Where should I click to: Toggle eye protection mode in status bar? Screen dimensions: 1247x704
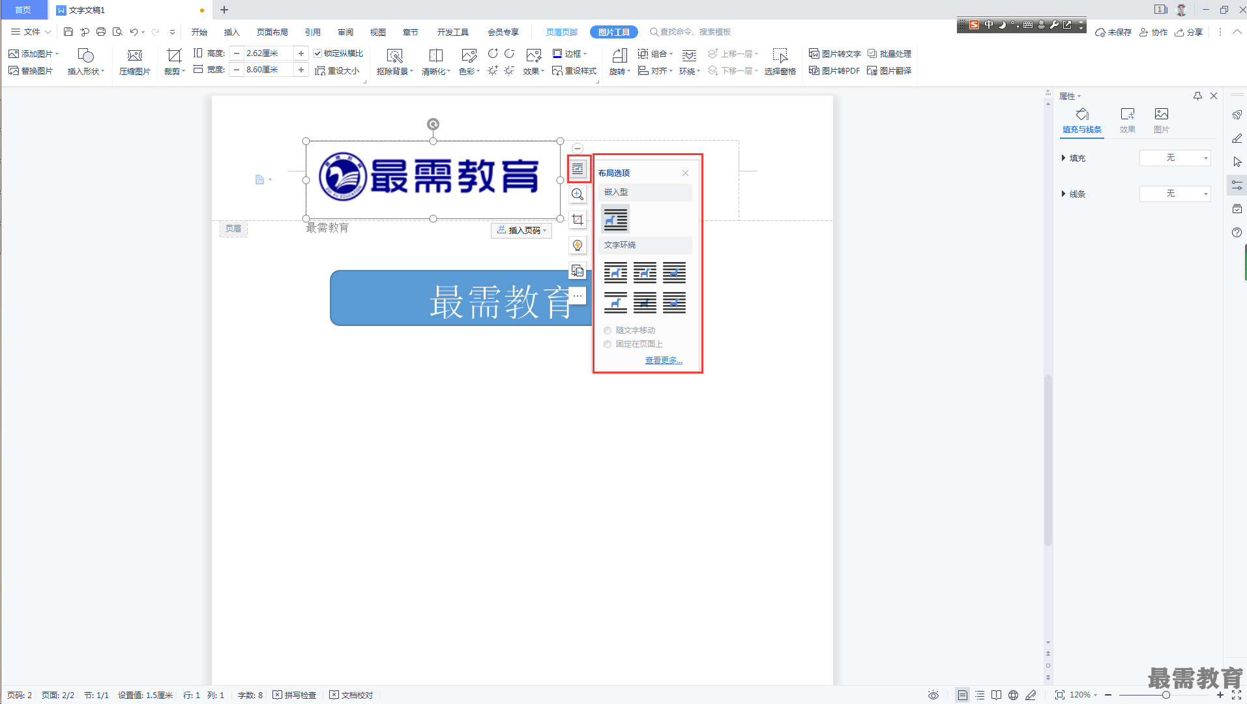coord(933,695)
